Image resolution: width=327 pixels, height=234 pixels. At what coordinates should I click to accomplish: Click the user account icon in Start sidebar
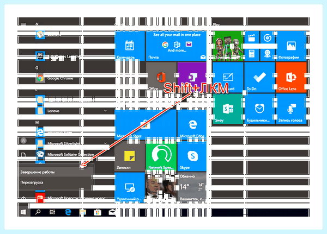click(x=23, y=141)
